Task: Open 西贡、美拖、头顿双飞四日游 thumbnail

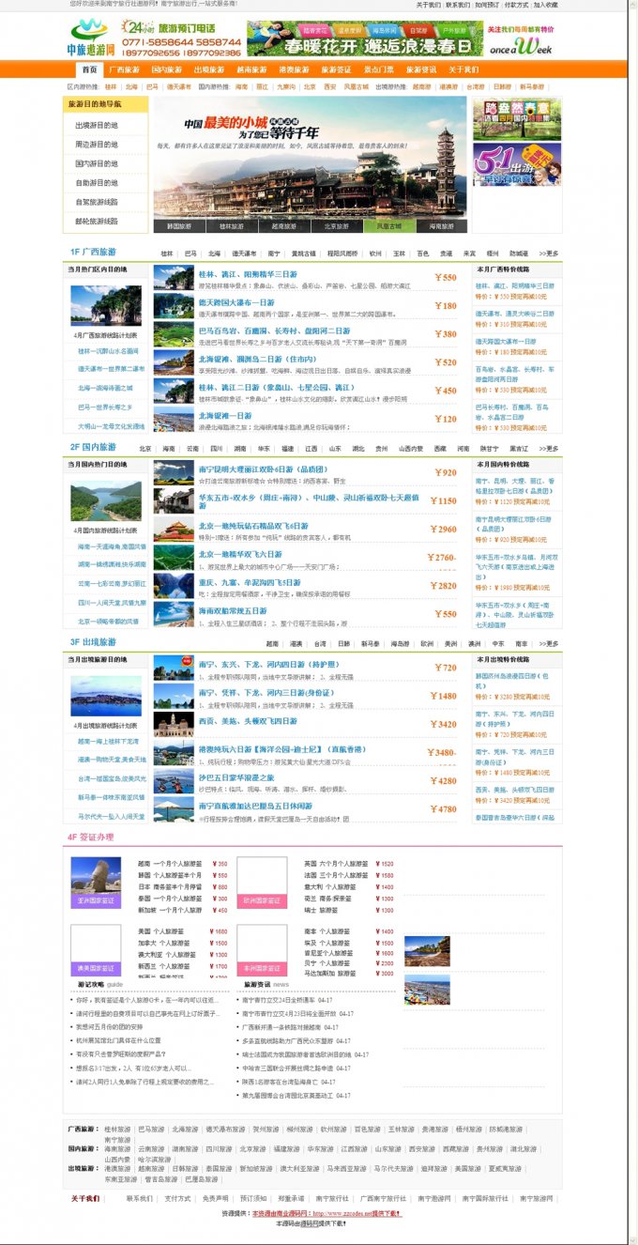Action: [x=174, y=725]
